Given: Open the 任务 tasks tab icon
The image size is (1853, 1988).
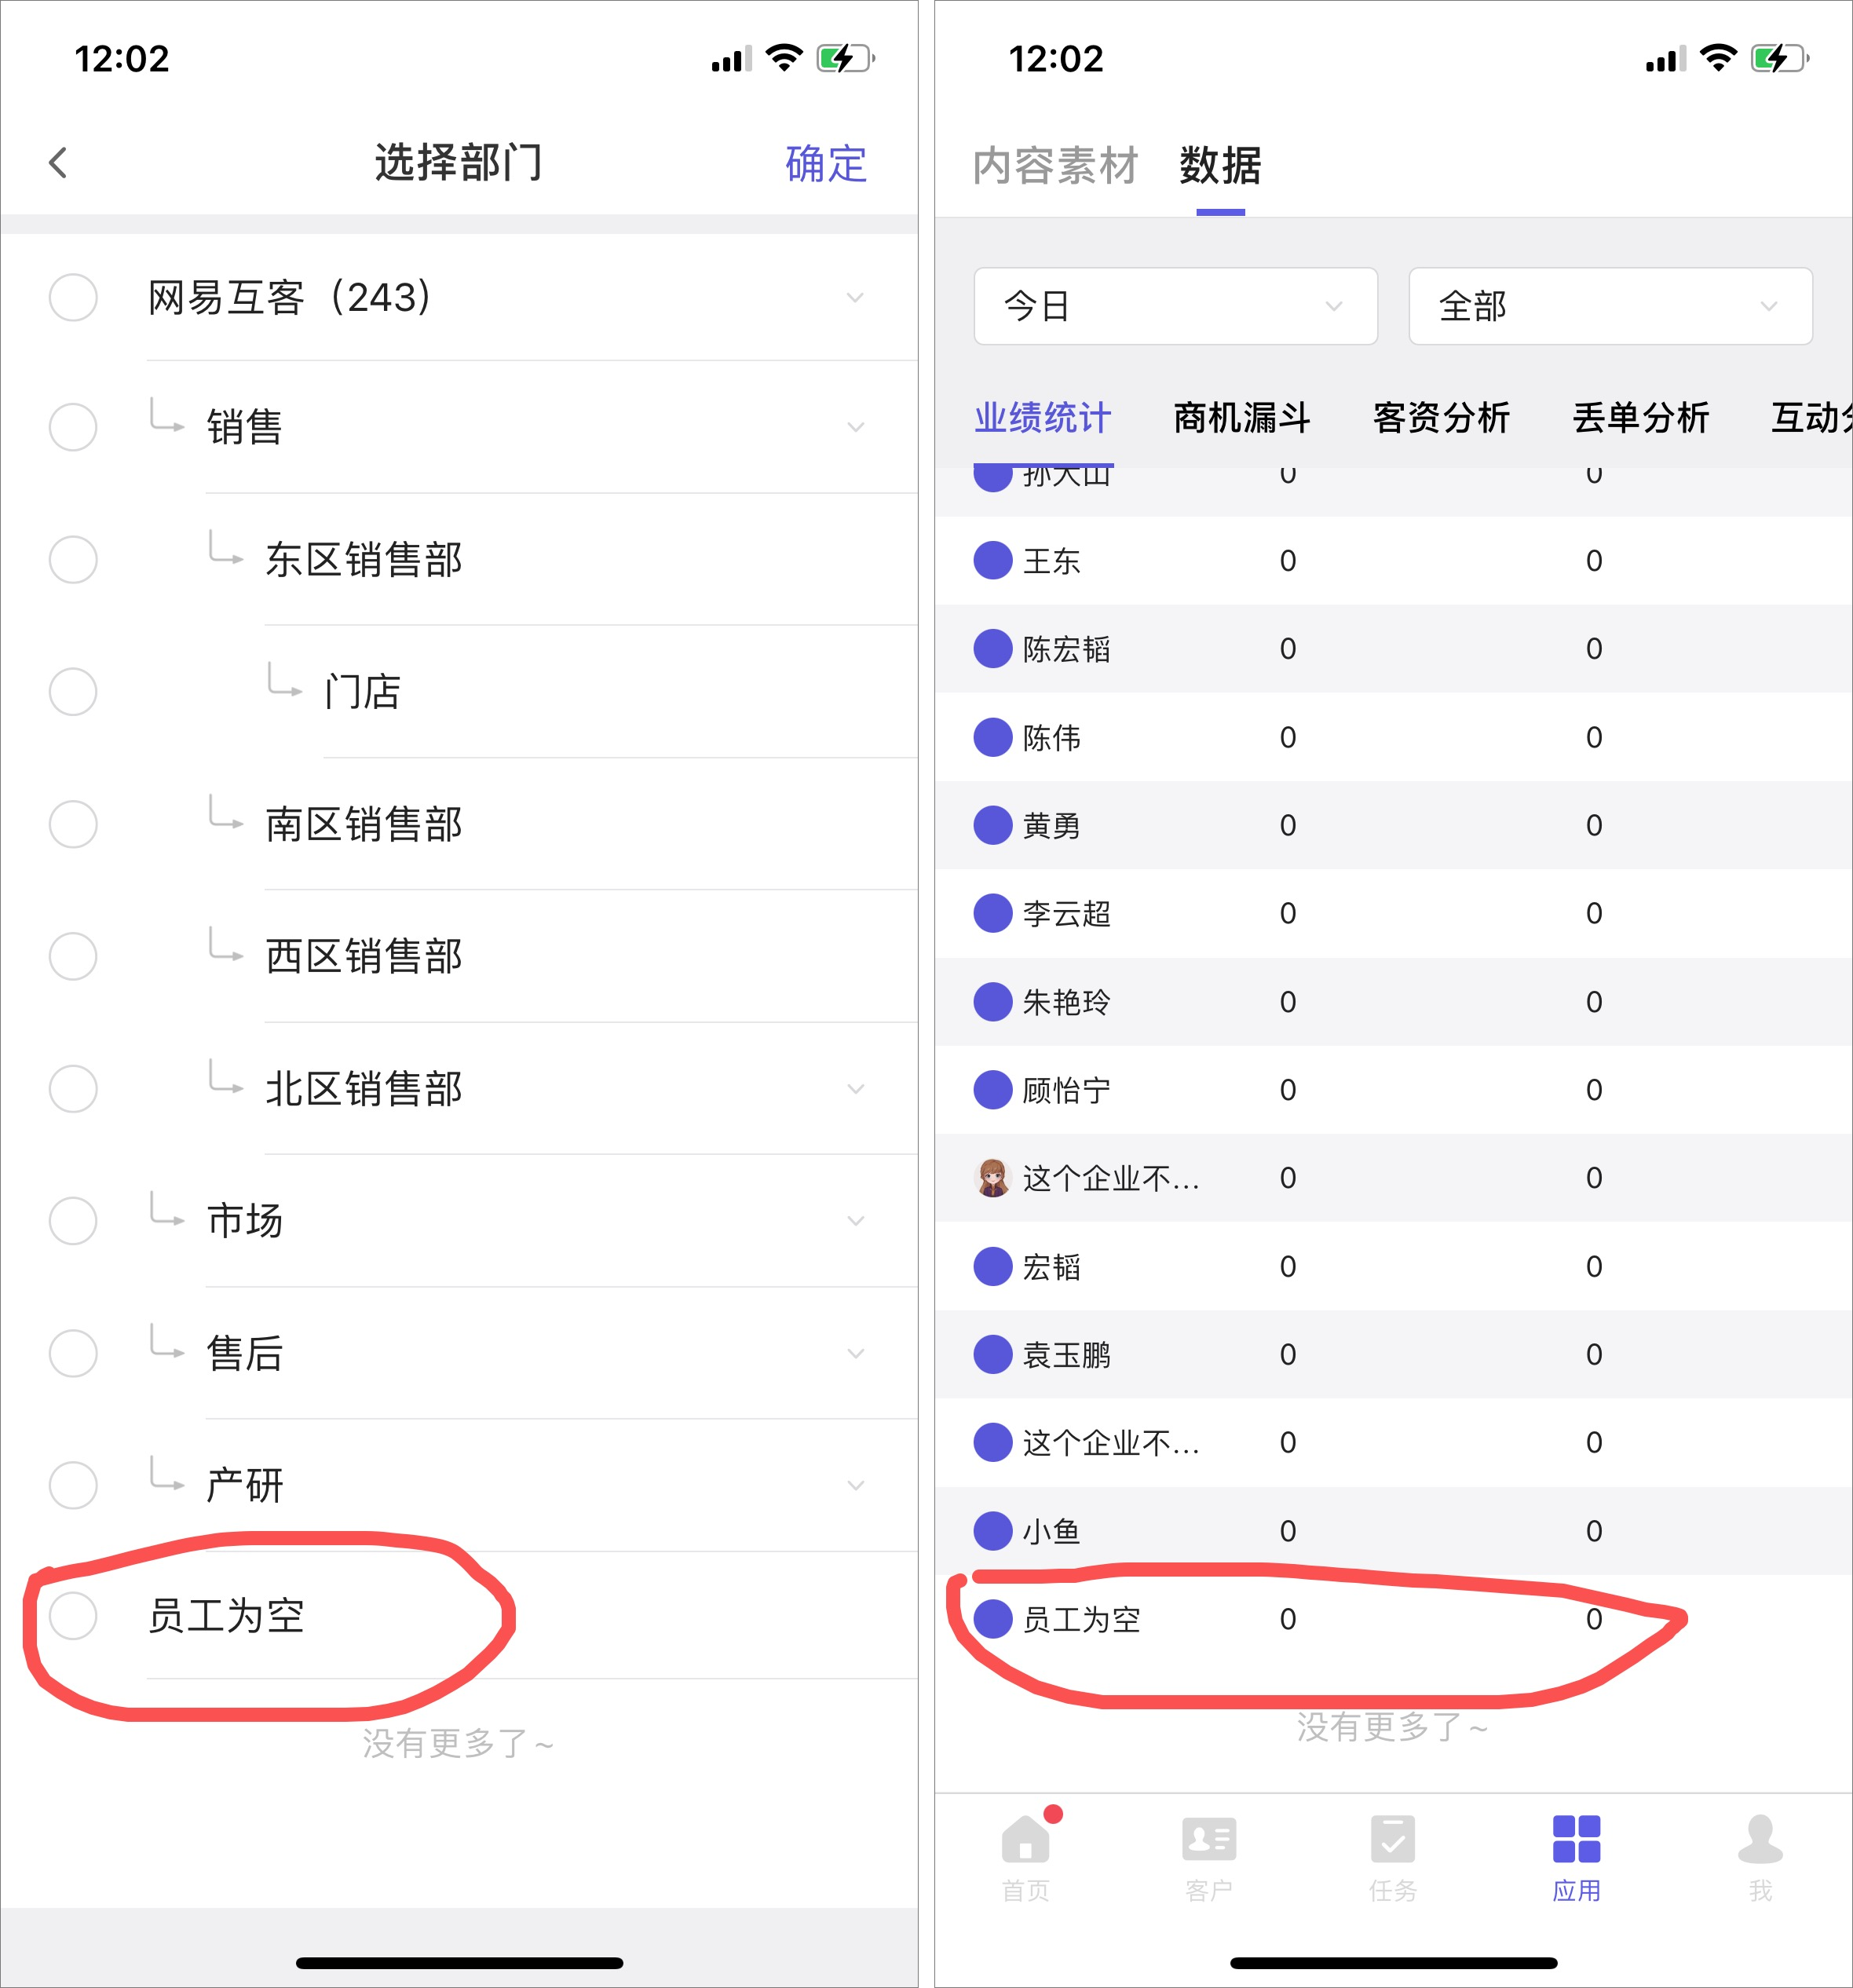Looking at the screenshot, I should [x=1392, y=1839].
